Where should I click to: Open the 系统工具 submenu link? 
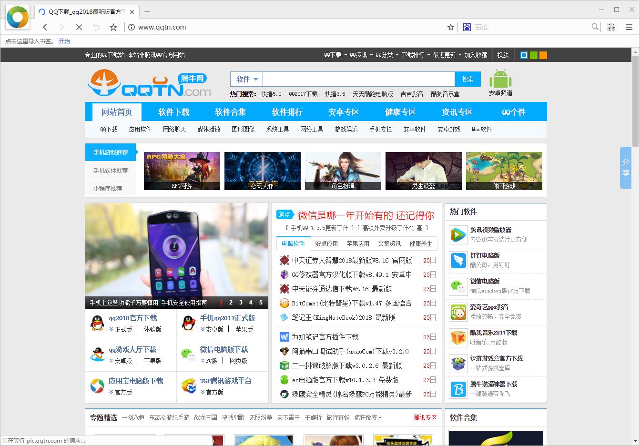pyautogui.click(x=277, y=129)
